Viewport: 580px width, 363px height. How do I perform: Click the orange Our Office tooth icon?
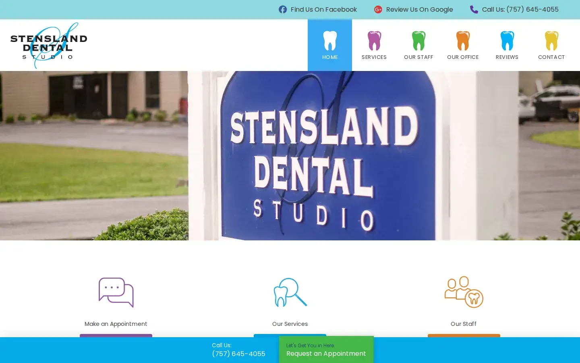[x=463, y=41]
